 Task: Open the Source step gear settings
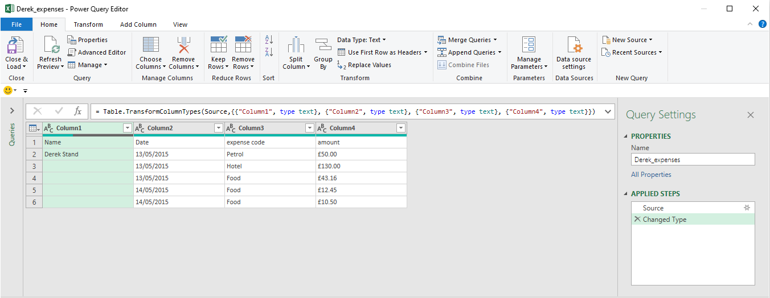coord(747,208)
